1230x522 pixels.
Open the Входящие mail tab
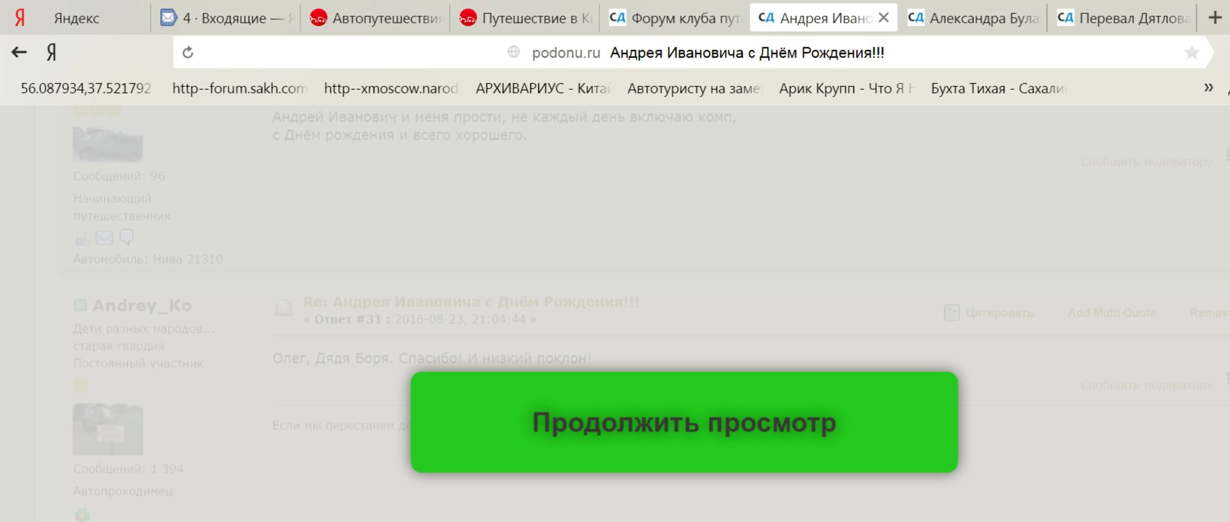226,18
